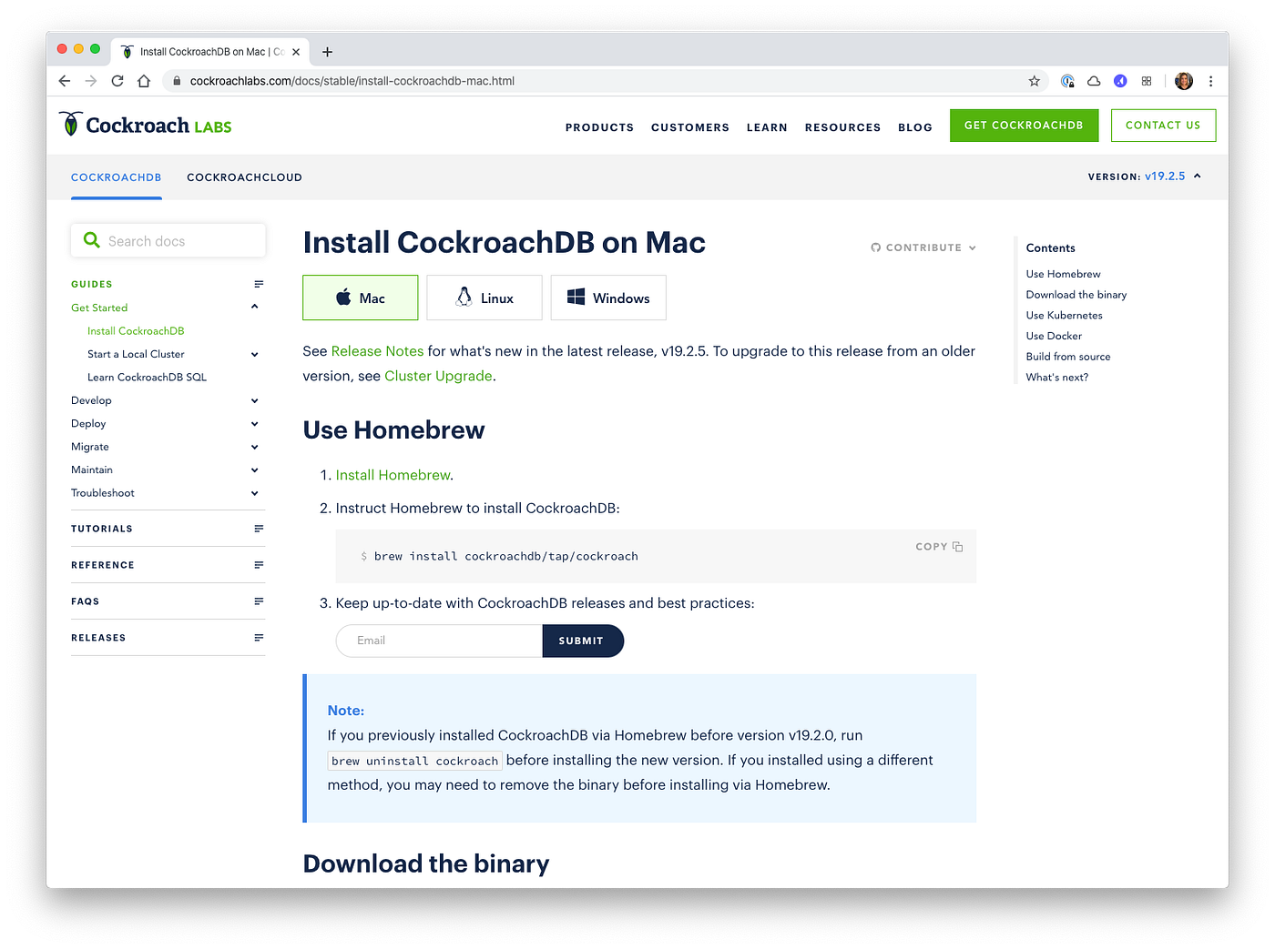Click the profile avatar in Chrome toolbar
This screenshot has width=1275, height=949.
1184,81
